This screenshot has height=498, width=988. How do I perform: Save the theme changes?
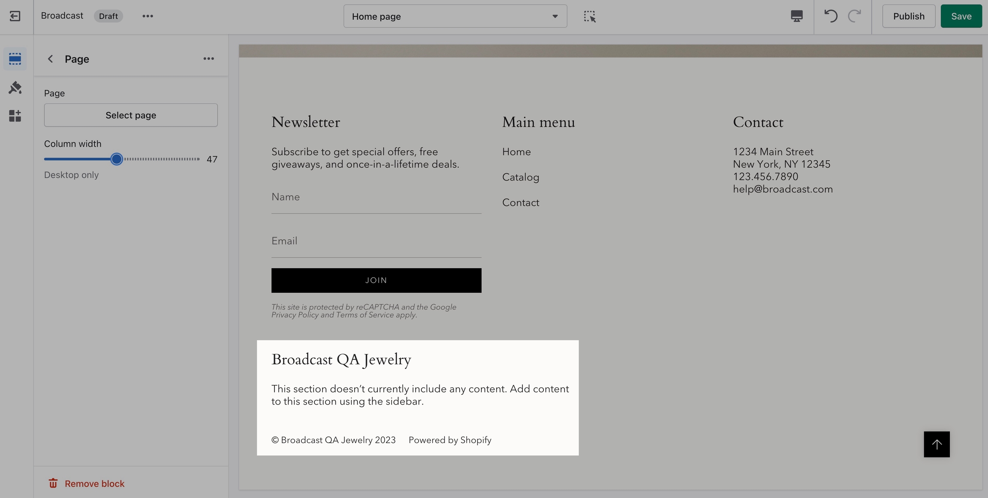pos(961,16)
